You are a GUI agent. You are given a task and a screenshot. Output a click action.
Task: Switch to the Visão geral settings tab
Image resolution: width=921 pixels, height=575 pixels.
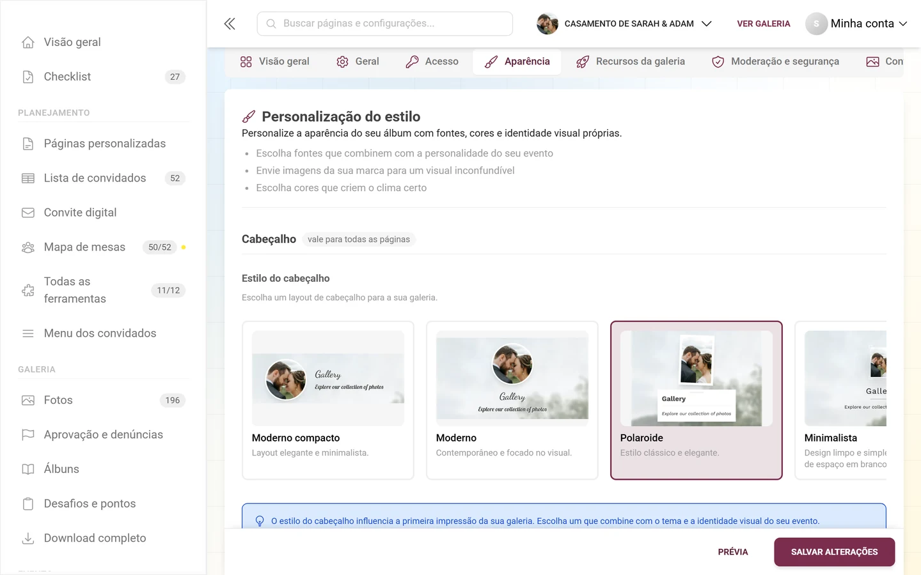[274, 62]
